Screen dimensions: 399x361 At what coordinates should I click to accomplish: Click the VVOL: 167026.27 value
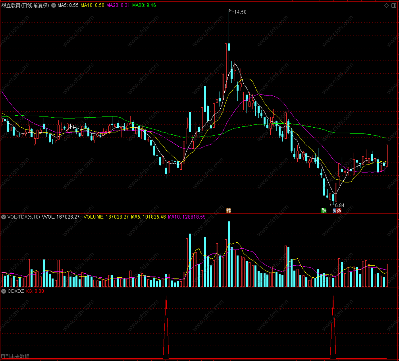[61, 217]
